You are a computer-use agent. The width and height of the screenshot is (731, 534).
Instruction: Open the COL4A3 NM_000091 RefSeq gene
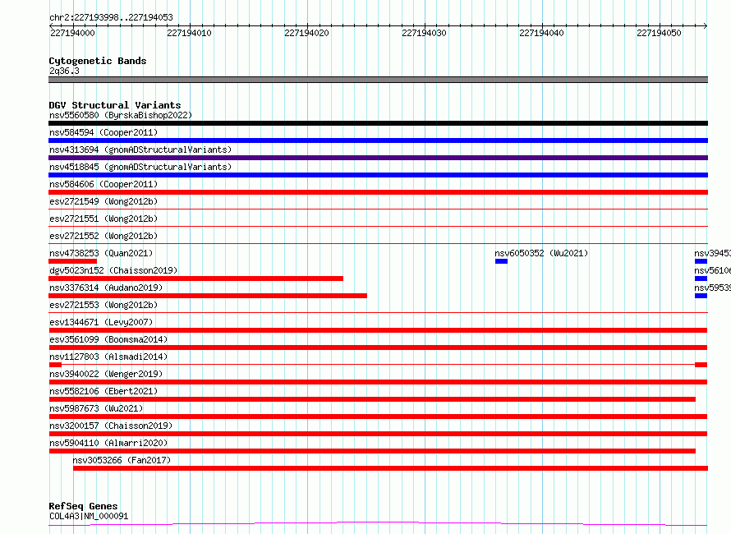[x=89, y=517]
